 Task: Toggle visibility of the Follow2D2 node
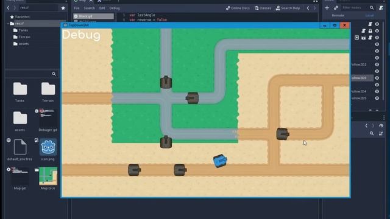click(x=377, y=64)
